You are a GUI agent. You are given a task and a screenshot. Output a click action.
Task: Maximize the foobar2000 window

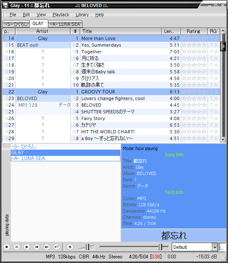tap(216, 5)
